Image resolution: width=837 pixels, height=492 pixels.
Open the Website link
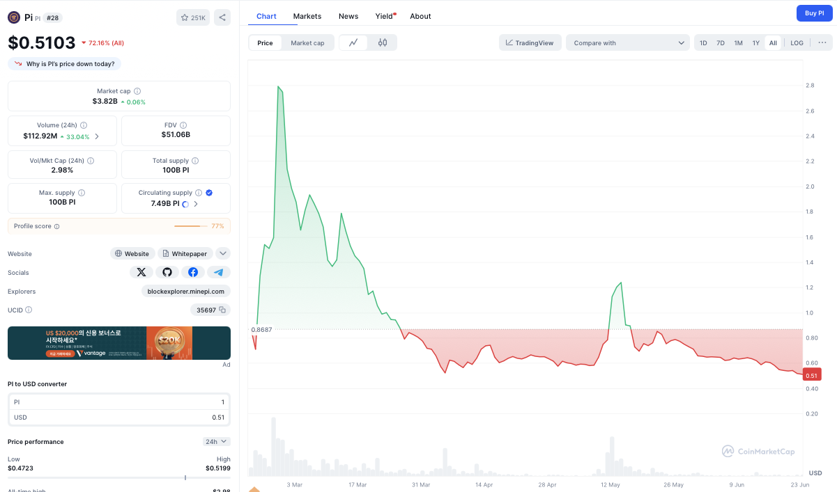132,253
